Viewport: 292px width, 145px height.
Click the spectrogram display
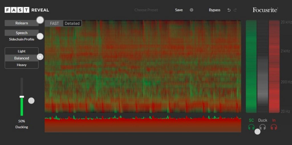pos(143,67)
